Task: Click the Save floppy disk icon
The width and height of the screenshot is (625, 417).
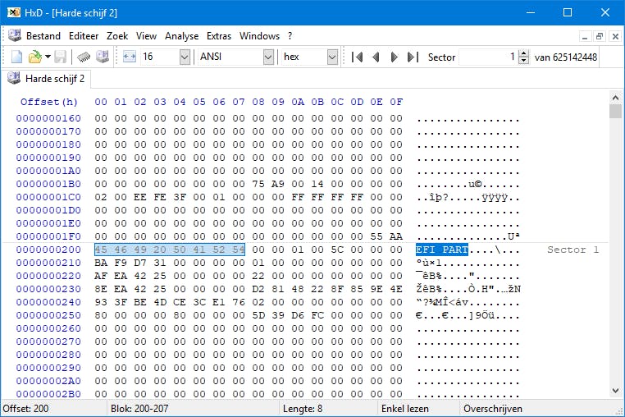Action: point(60,57)
